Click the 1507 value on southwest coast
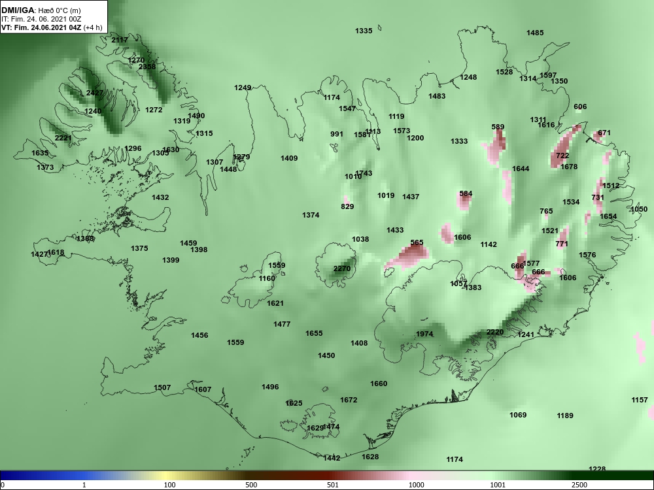654x490 pixels. coord(162,387)
